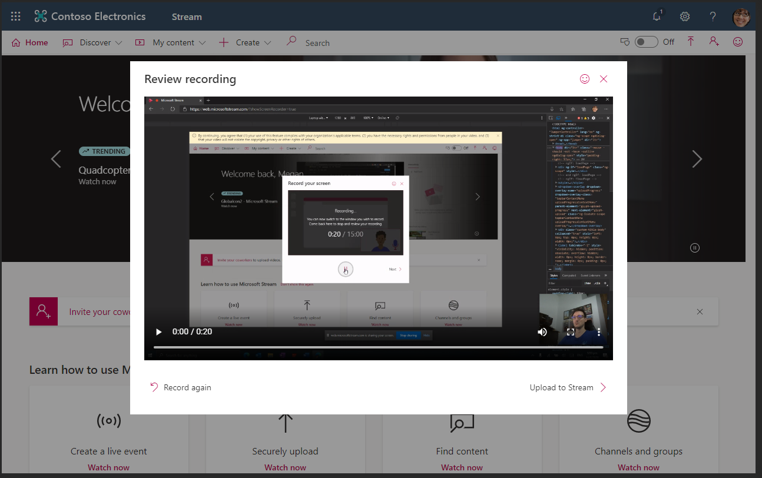Screen dimensions: 762x478
Task: Click the Review recording title
Action: click(x=190, y=79)
